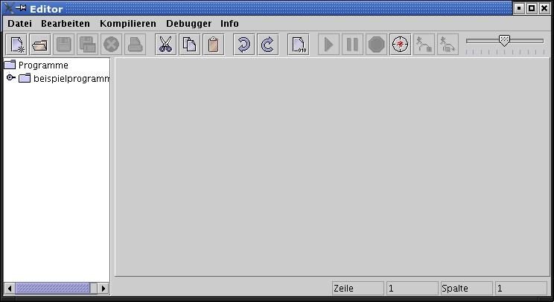Click the copy documents icon
The image size is (554, 302).
tap(189, 45)
